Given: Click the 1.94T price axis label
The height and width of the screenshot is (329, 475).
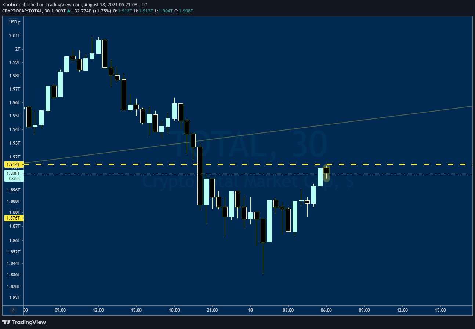Looking at the screenshot, I should 15,129.
